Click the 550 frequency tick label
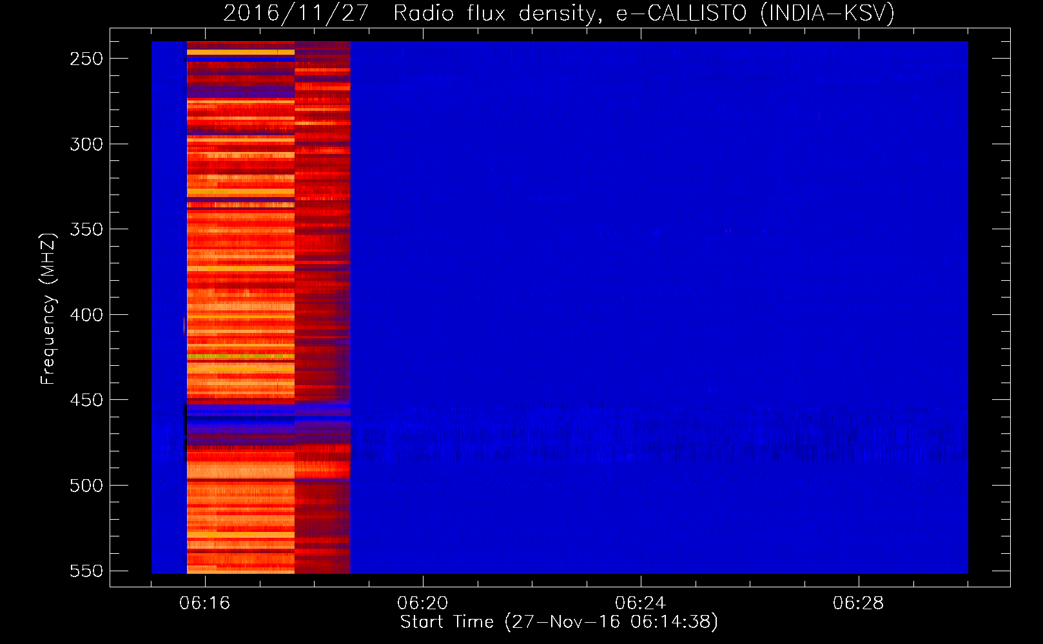This screenshot has height=644, width=1043. (86, 571)
